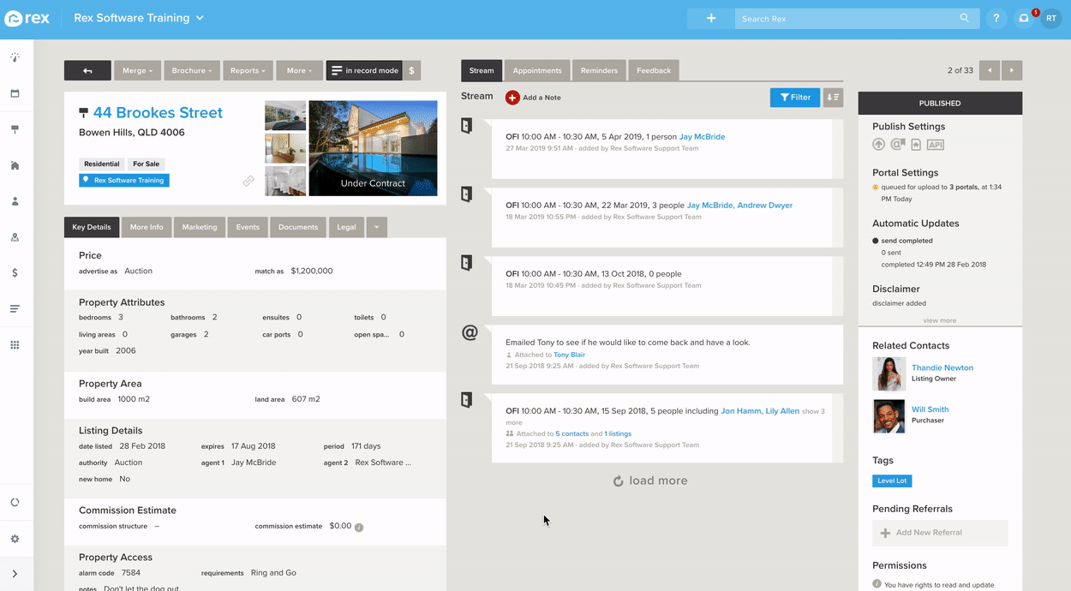Click the API publish settings icon
This screenshot has height=591, width=1071.
[935, 144]
